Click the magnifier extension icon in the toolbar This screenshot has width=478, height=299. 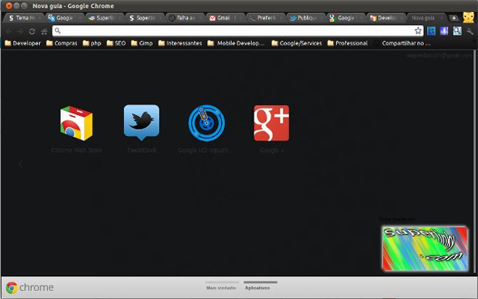pyautogui.click(x=457, y=31)
